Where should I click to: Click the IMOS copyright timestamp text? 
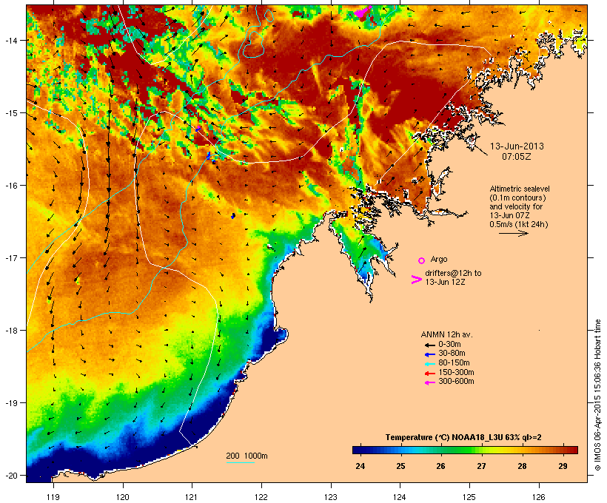[x=597, y=395]
